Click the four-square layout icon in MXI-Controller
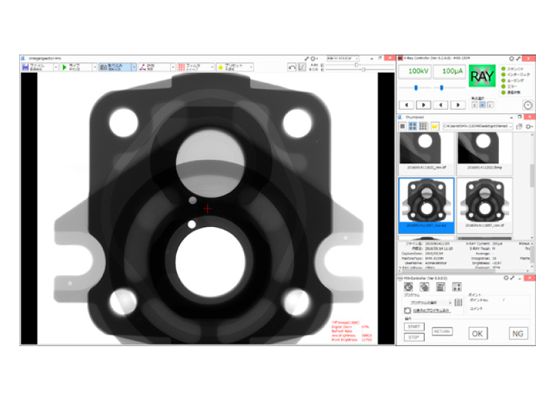553x404 pixels. 456,287
